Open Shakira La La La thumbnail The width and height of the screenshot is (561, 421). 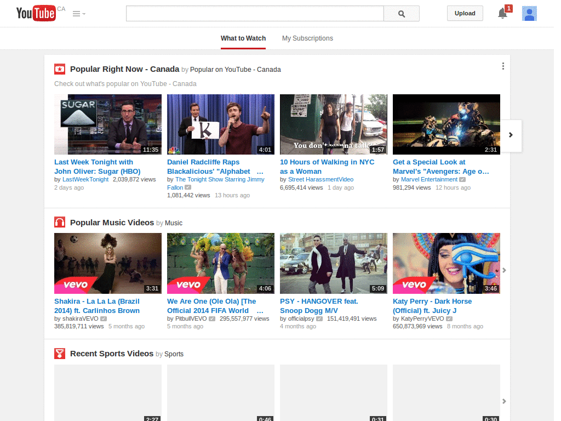[108, 264]
